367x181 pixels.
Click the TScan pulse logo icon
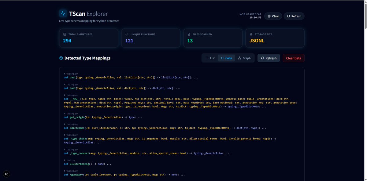pos(63,13)
